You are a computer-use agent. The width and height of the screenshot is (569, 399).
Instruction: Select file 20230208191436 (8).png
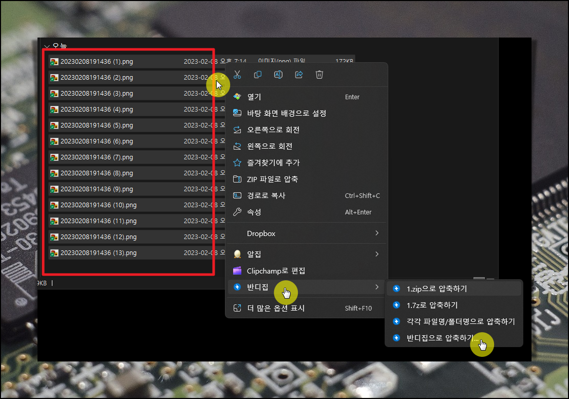[97, 173]
